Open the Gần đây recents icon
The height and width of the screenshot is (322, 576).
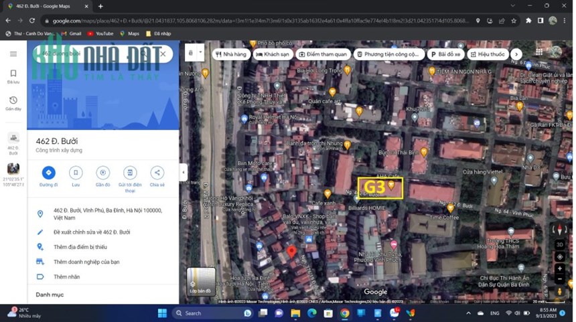(x=13, y=103)
